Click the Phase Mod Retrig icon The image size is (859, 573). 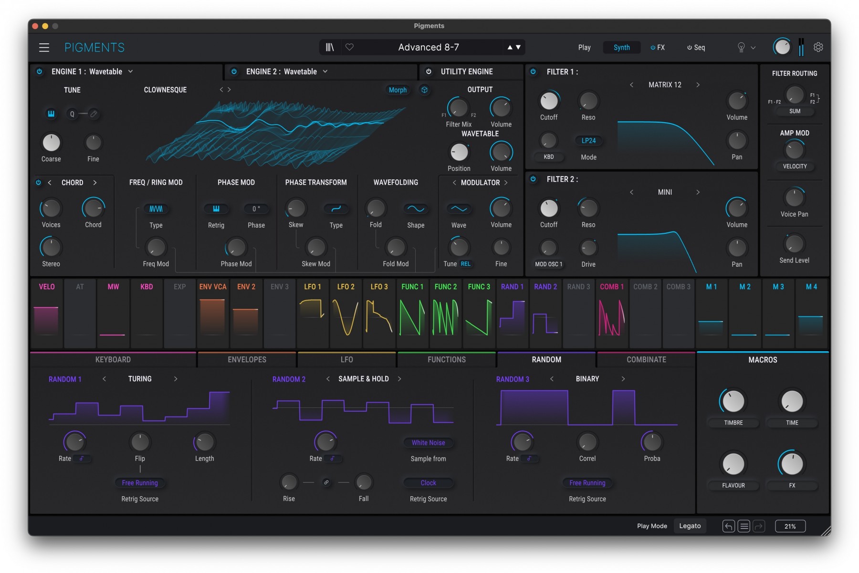pos(216,209)
